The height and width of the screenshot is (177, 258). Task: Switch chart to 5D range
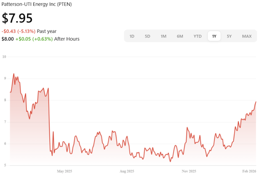[147, 36]
